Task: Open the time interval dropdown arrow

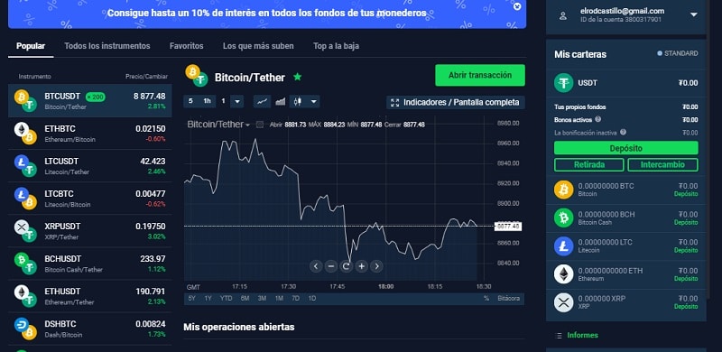Action: coord(237,101)
